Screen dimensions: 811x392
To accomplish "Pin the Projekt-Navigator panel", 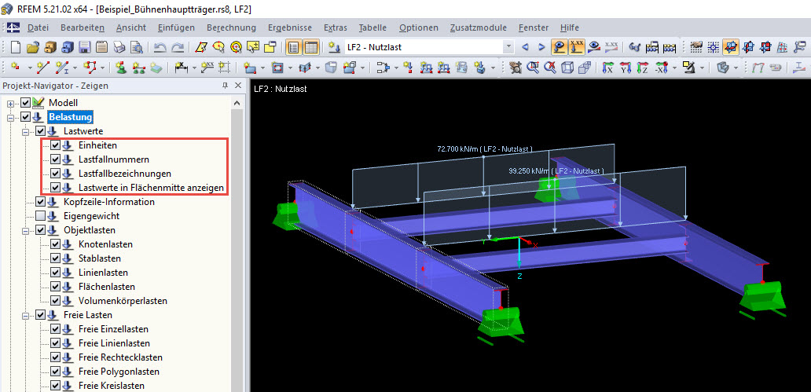I will (225, 86).
